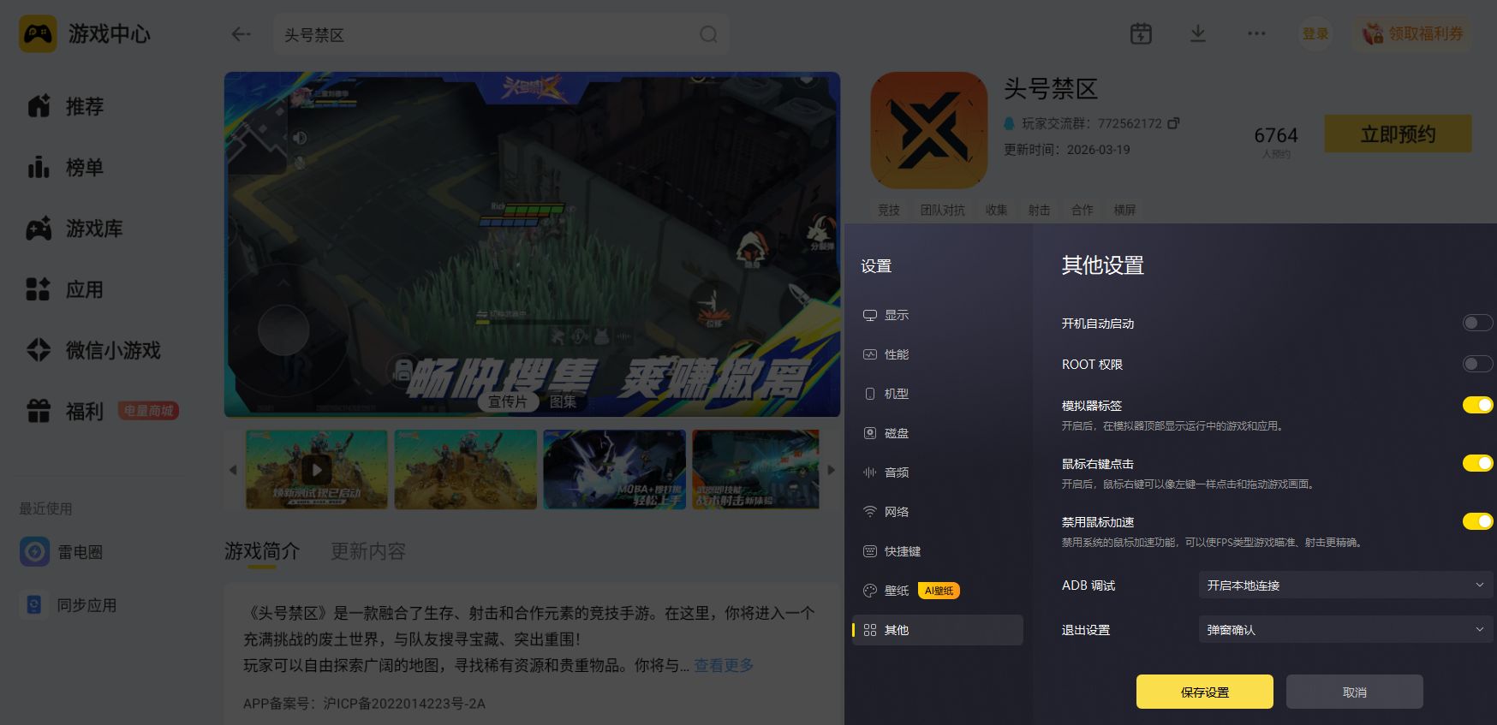Open the ADB 调试 dropdown
The height and width of the screenshot is (725, 1497).
pos(1345,585)
